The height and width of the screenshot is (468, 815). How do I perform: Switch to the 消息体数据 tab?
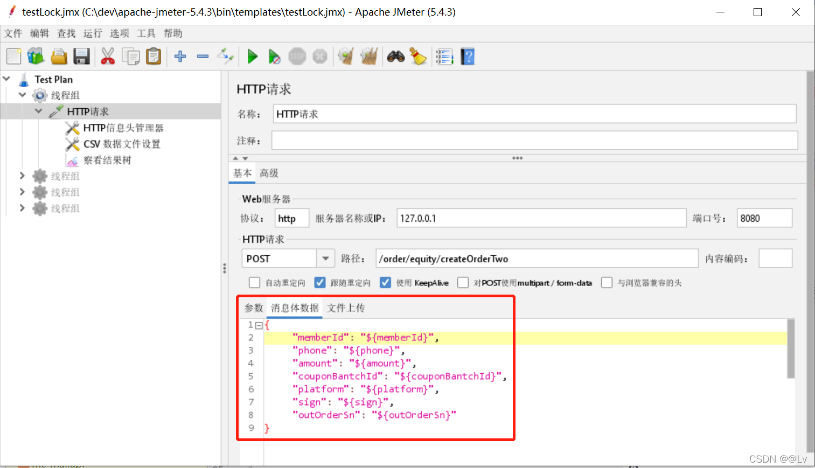[x=295, y=308]
